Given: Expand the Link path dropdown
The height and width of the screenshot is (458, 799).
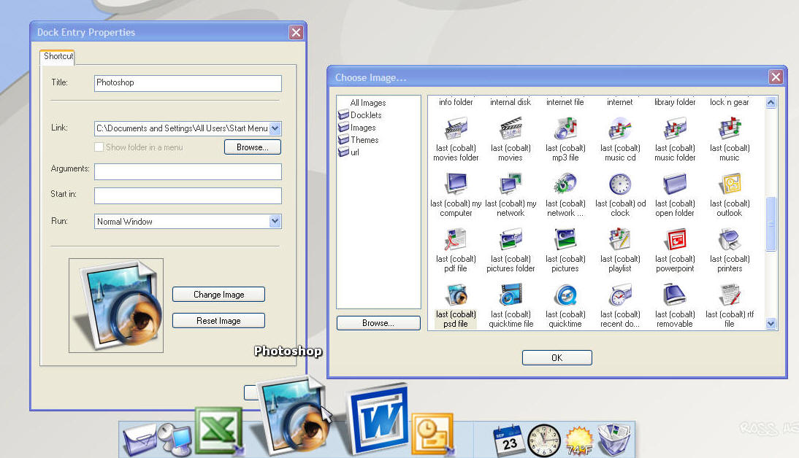Looking at the screenshot, I should [275, 128].
